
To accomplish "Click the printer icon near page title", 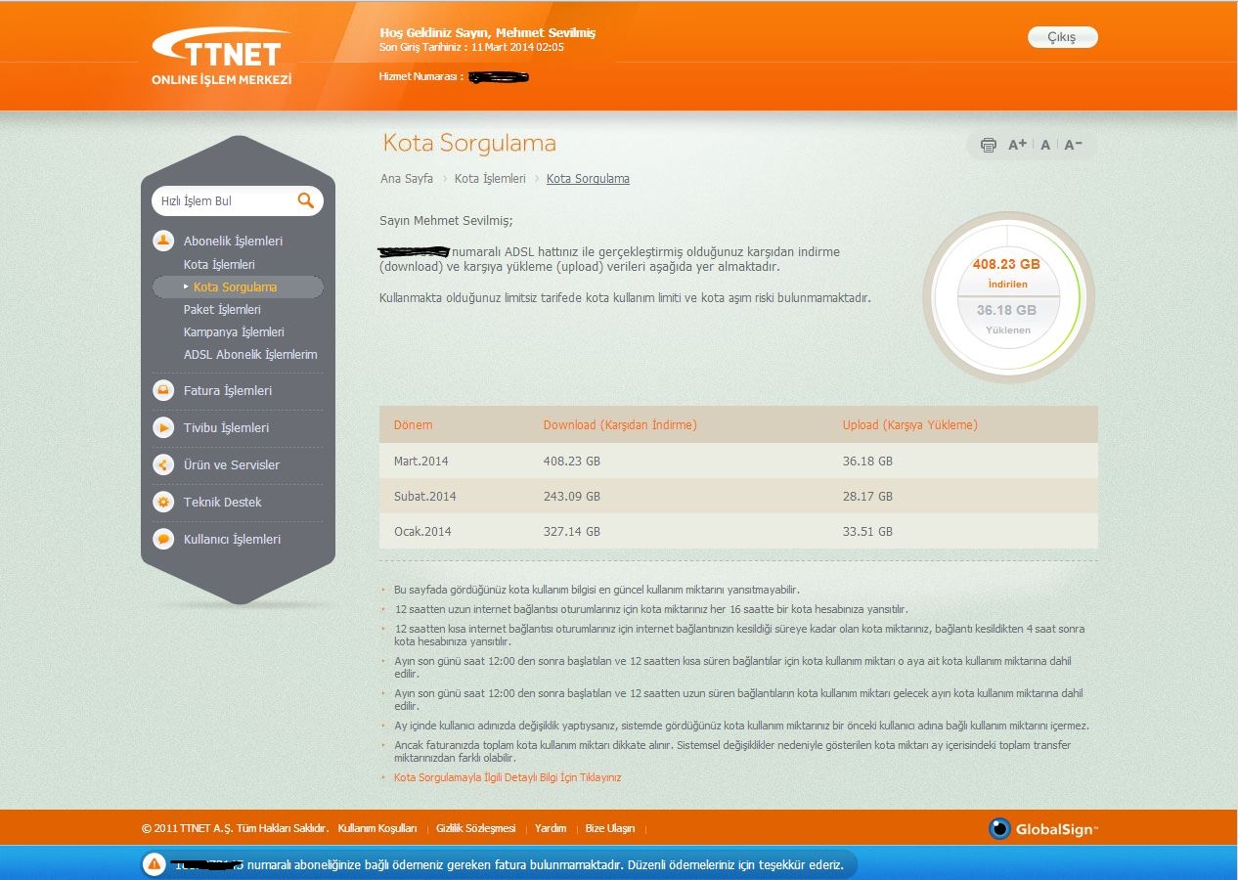I will pyautogui.click(x=988, y=145).
